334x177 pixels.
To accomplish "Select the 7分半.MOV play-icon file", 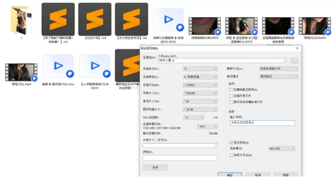I will tap(95, 66).
